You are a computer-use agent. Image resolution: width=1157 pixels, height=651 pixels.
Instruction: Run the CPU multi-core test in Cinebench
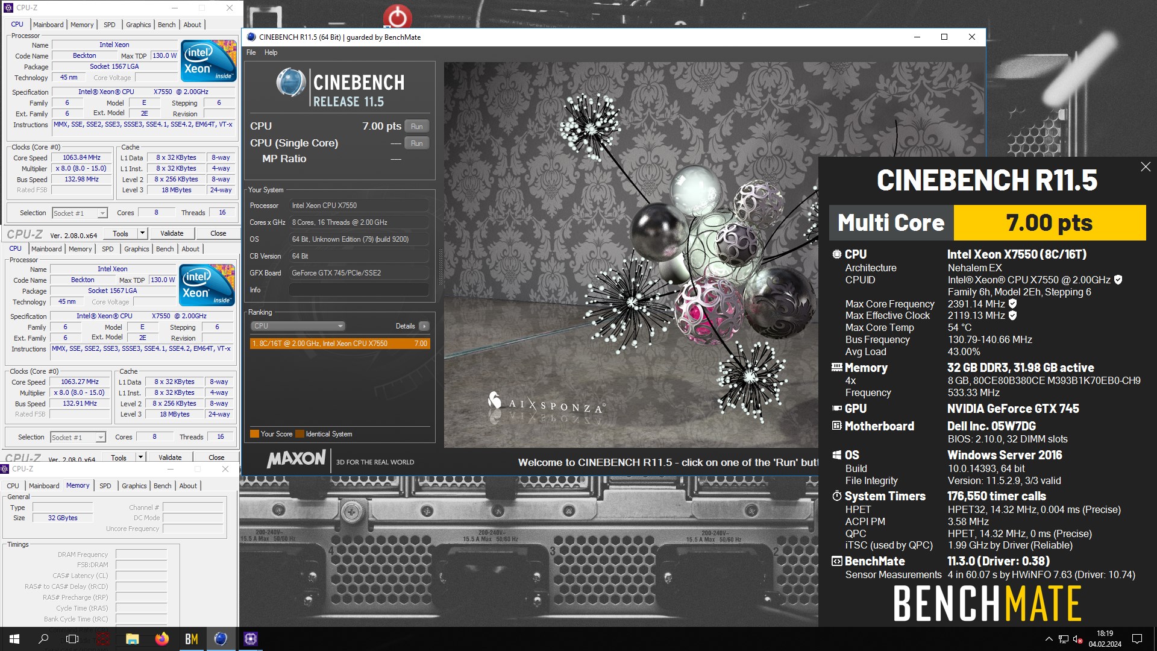(417, 127)
